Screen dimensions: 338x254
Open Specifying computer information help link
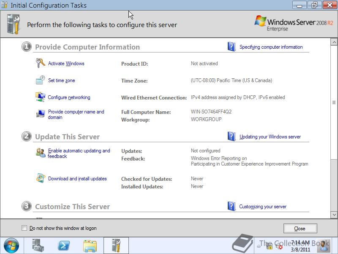point(271,47)
